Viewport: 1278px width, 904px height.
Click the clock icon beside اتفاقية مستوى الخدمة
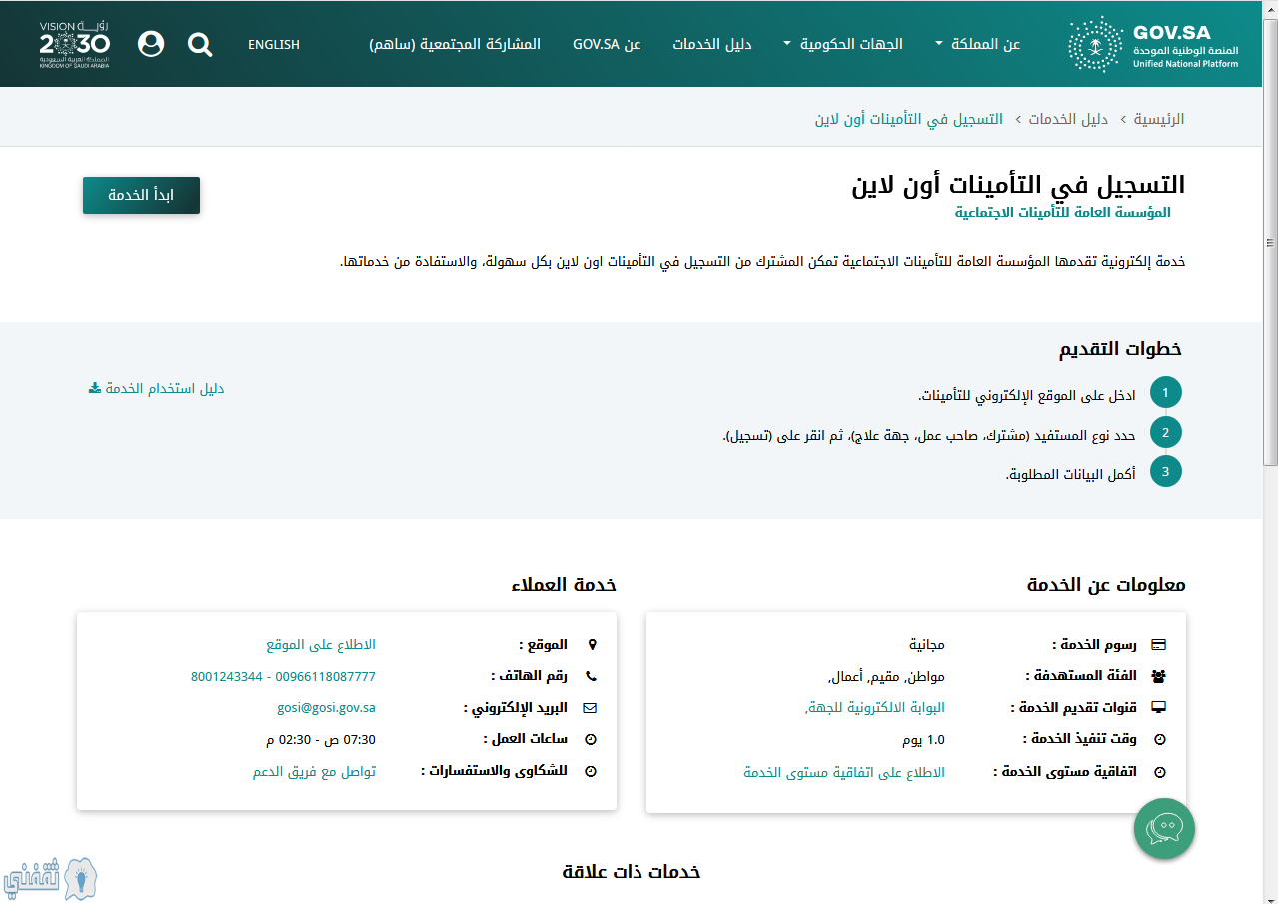click(1160, 772)
